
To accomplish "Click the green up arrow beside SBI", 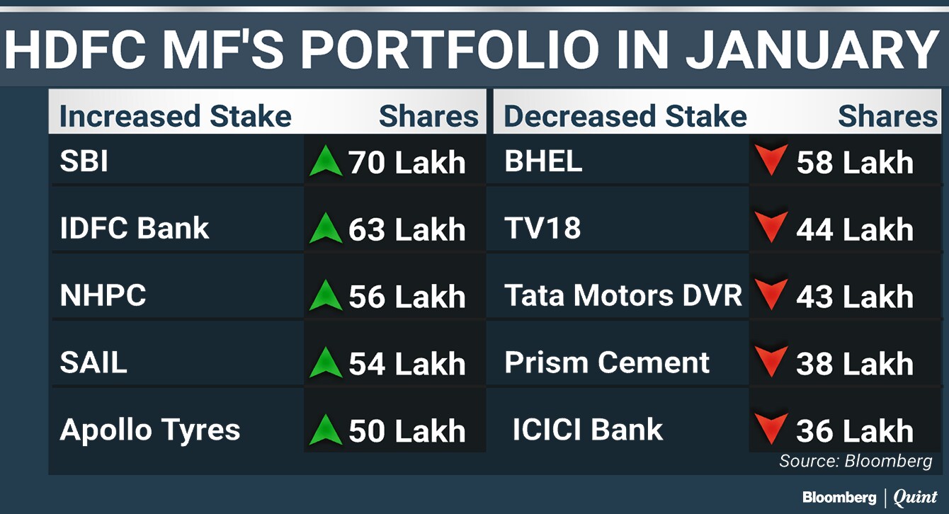I will [326, 161].
